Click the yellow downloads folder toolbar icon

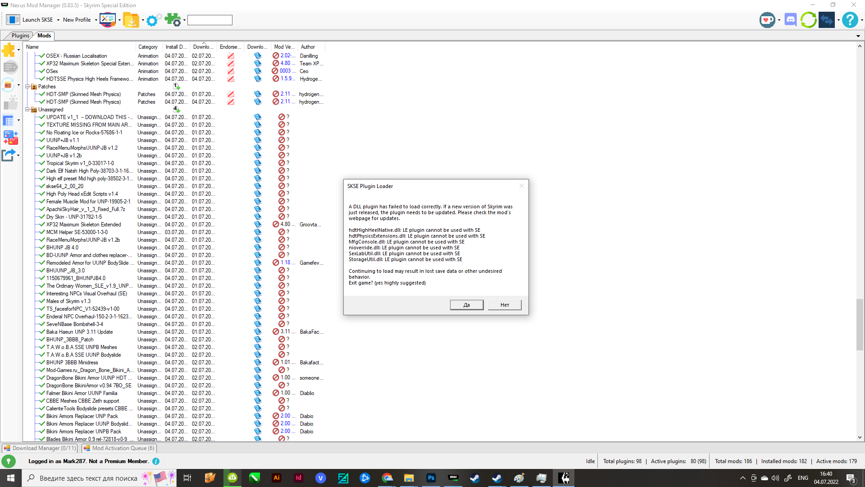pos(131,20)
